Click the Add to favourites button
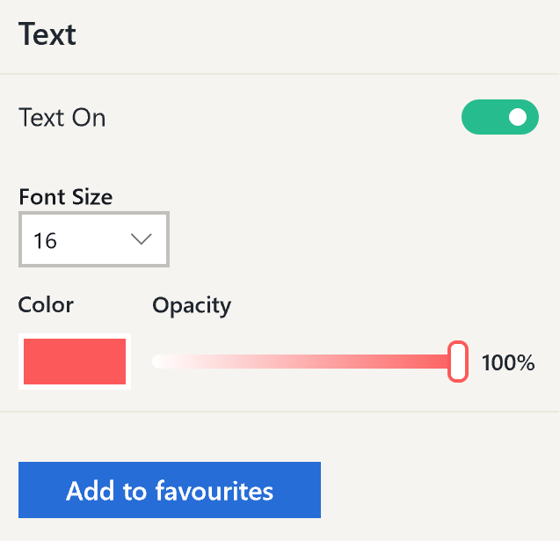Viewport: 560px width, 541px height. [x=170, y=490]
